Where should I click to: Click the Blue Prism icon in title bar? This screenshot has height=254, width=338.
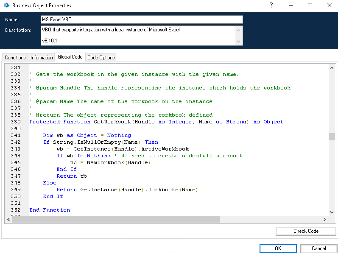(x=6, y=6)
